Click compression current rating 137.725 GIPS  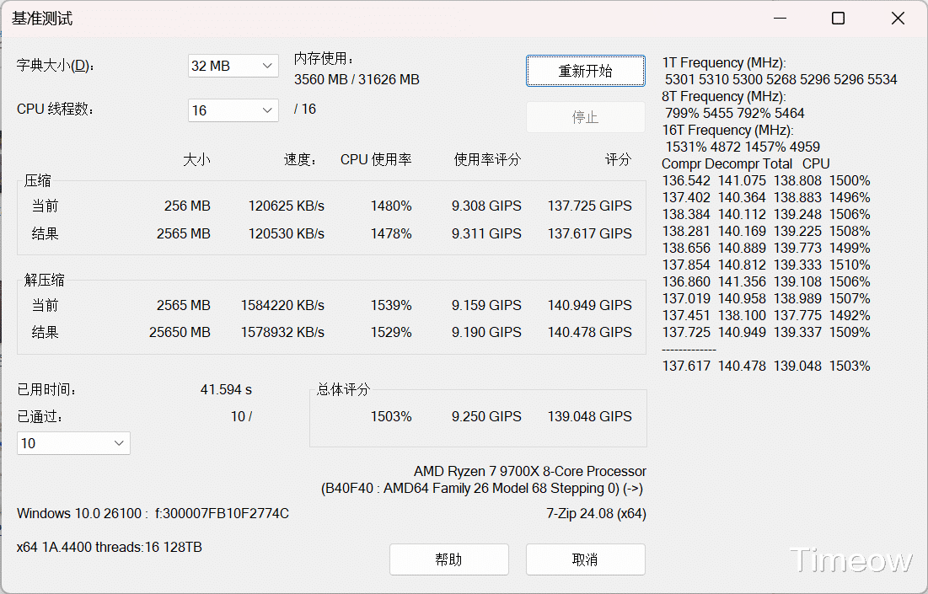pos(589,206)
